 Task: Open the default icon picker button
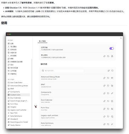(x=112, y=56)
